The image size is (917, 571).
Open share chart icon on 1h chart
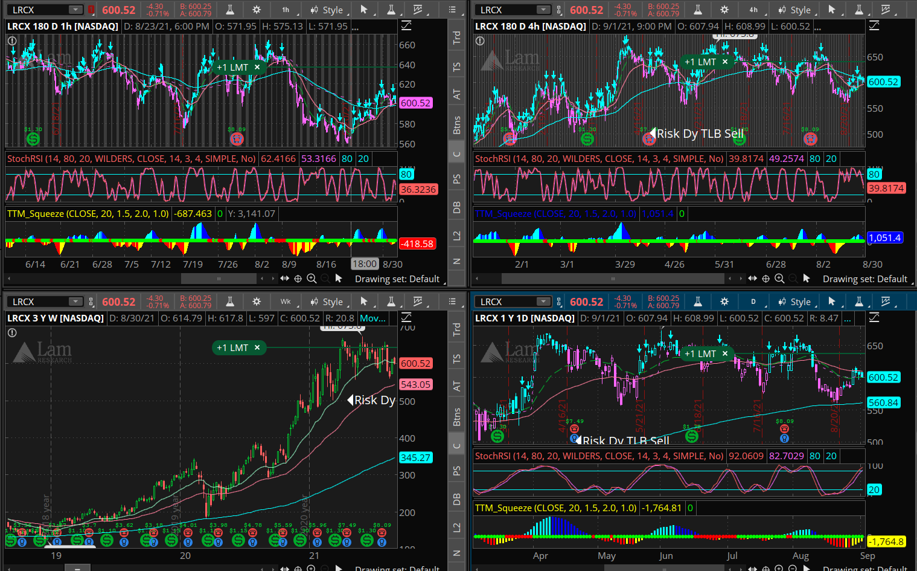point(418,10)
